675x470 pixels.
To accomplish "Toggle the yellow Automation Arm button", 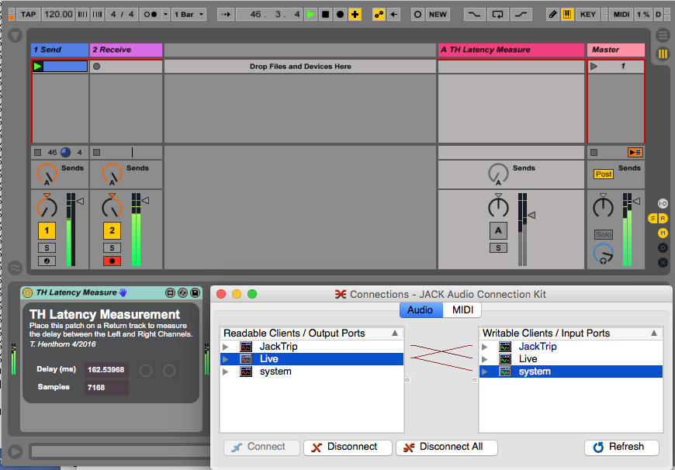I will 379,15.
